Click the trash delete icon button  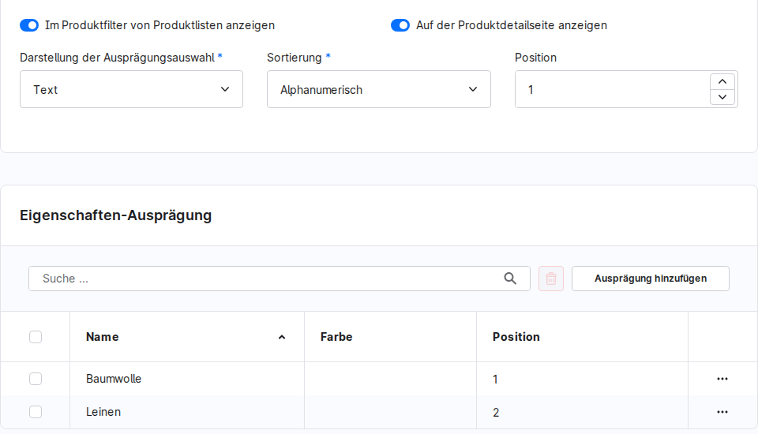[x=551, y=279]
